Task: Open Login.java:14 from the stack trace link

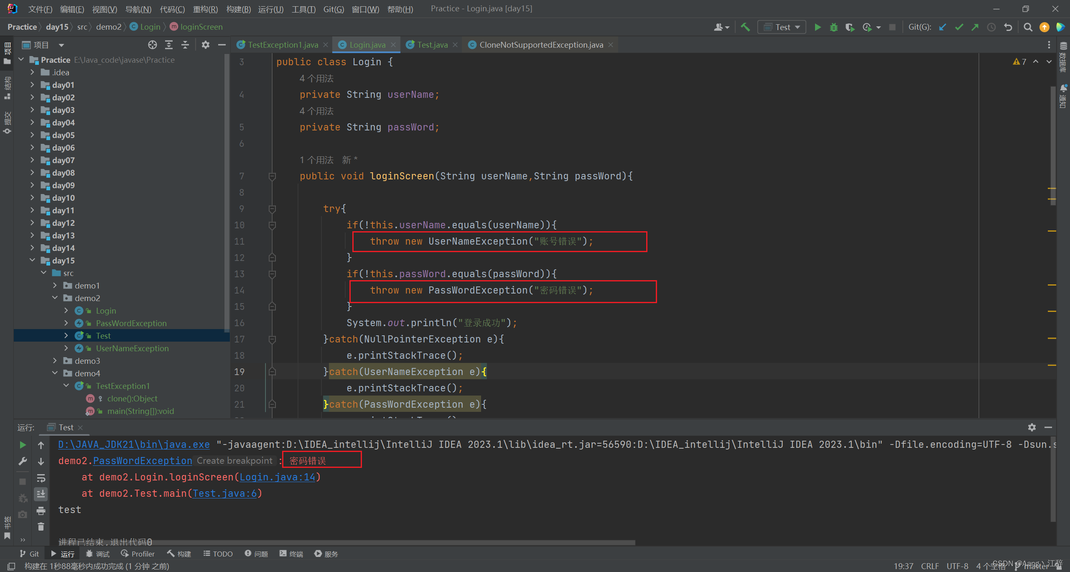Action: pyautogui.click(x=278, y=477)
